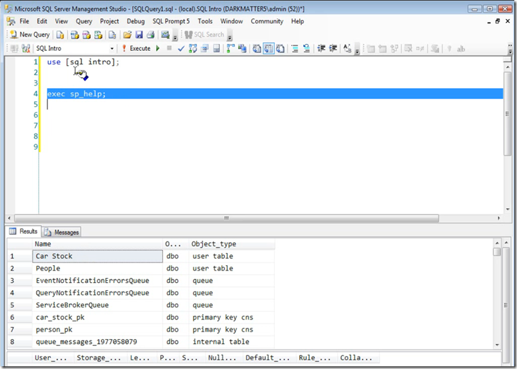Click the New Query button

(30, 35)
